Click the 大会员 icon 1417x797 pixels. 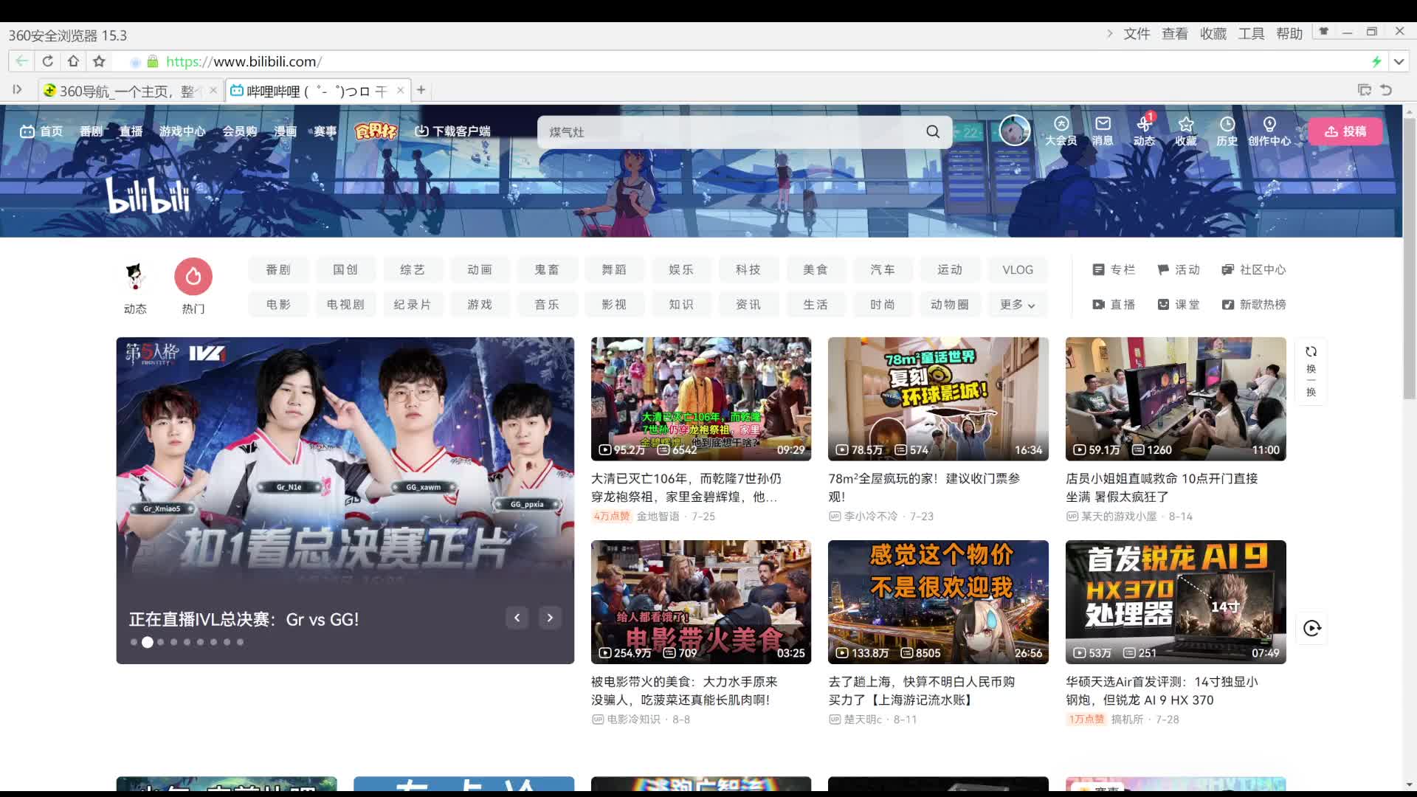point(1060,131)
